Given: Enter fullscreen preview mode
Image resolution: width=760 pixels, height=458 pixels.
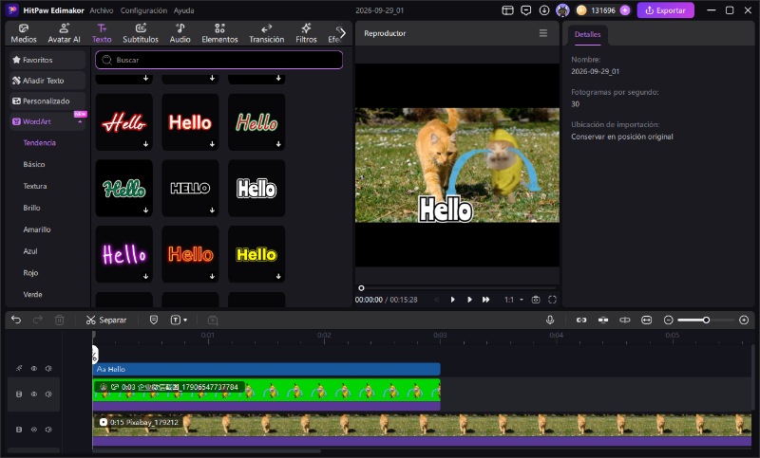Looking at the screenshot, I should click(552, 300).
